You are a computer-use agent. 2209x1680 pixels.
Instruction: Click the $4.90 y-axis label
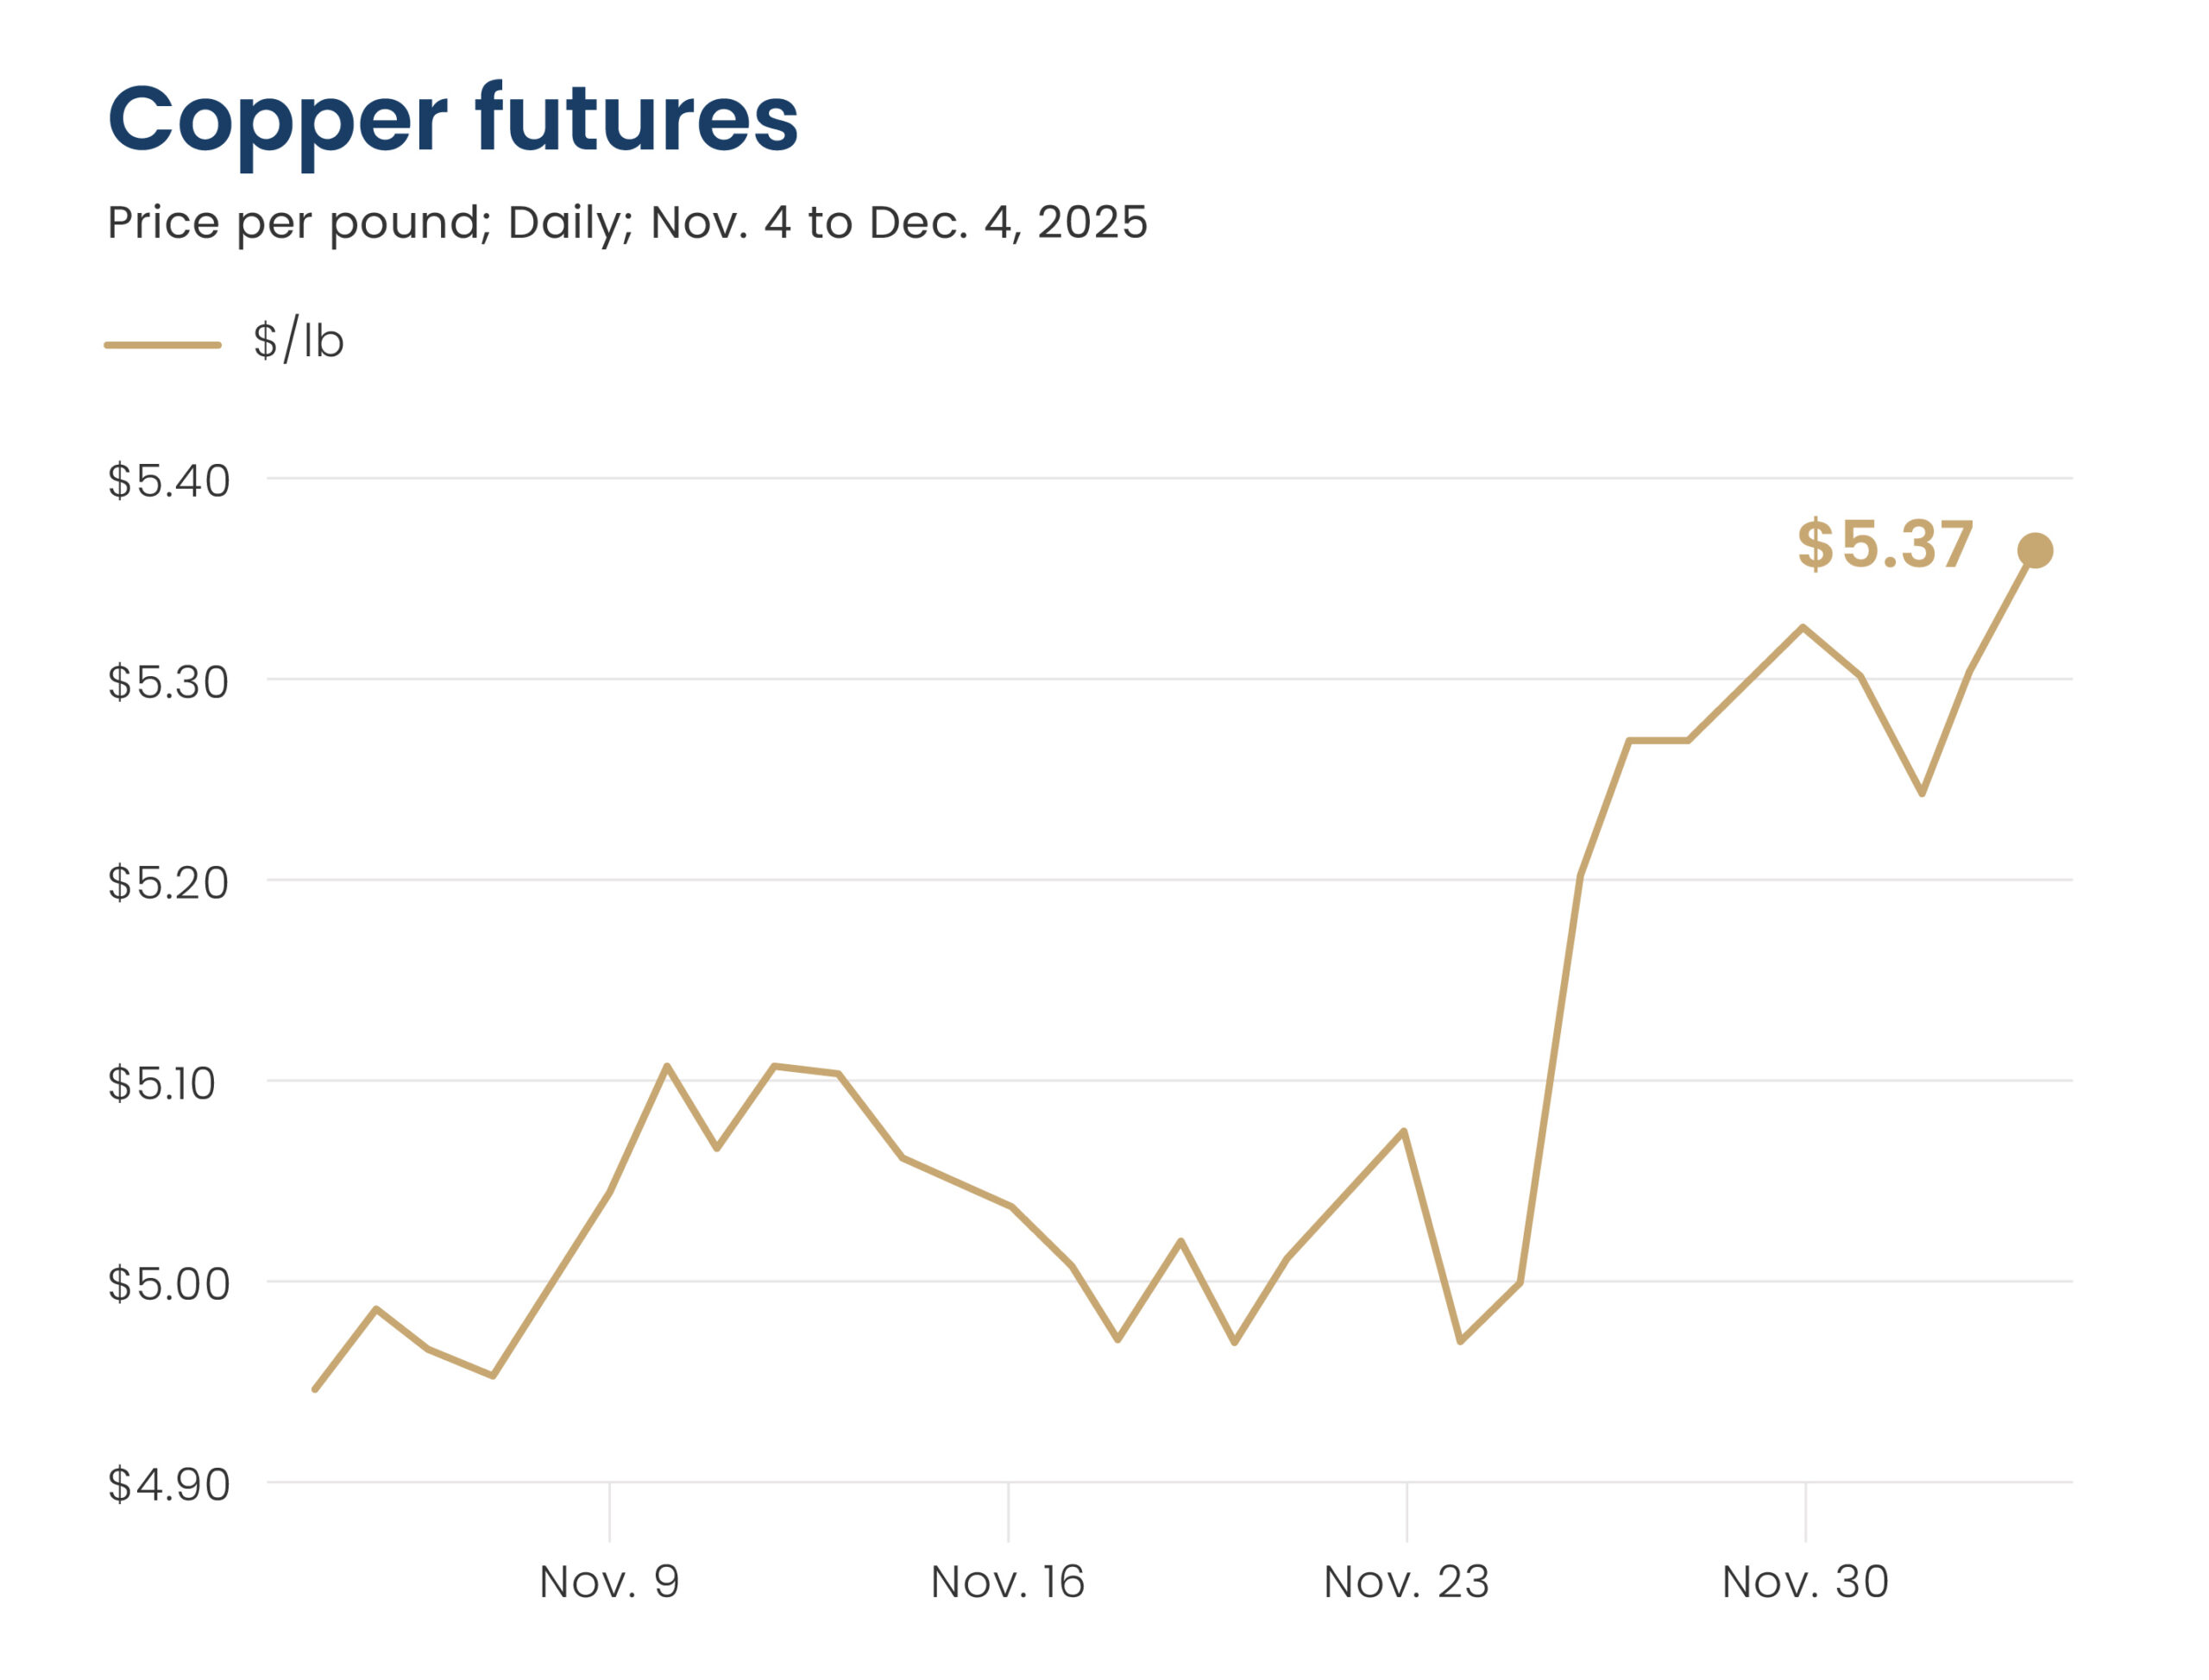pyautogui.click(x=169, y=1486)
